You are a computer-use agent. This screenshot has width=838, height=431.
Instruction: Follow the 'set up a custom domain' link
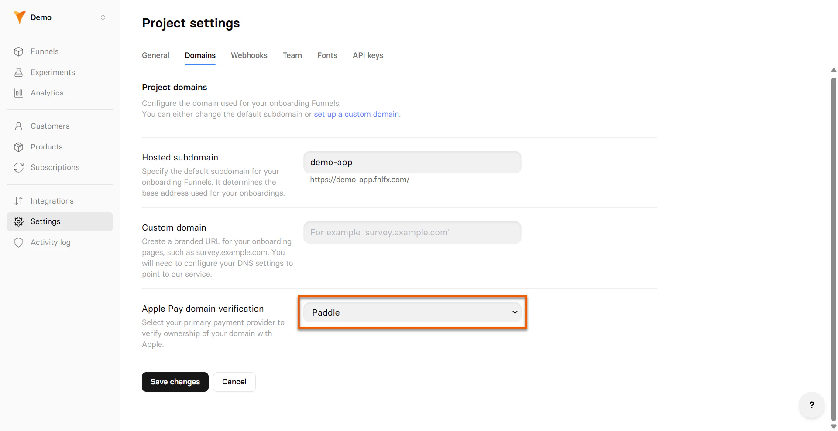(x=356, y=114)
